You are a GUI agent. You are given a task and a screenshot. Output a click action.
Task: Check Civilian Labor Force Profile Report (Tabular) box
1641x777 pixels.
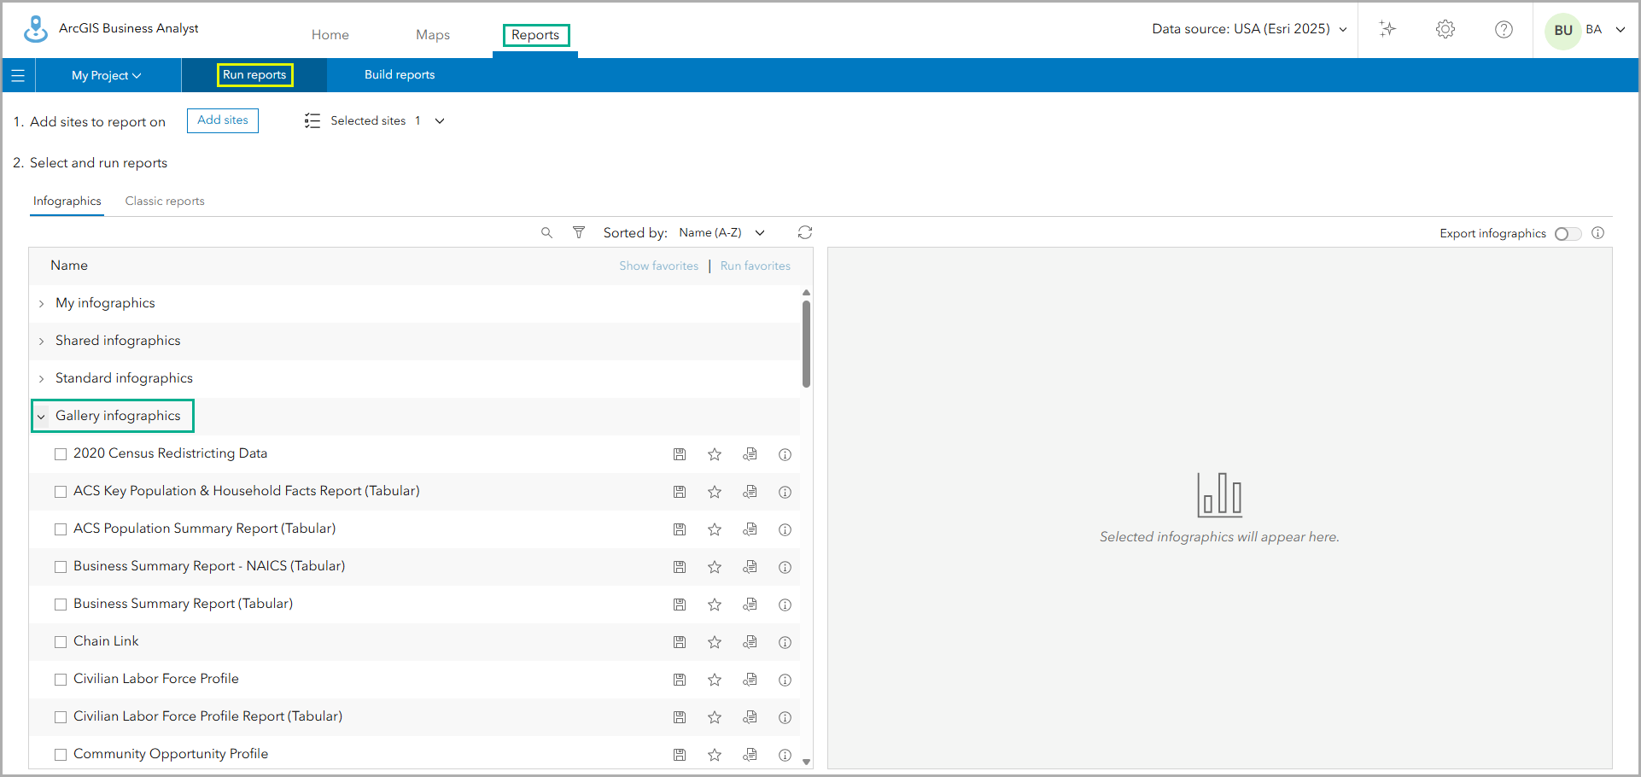[61, 717]
